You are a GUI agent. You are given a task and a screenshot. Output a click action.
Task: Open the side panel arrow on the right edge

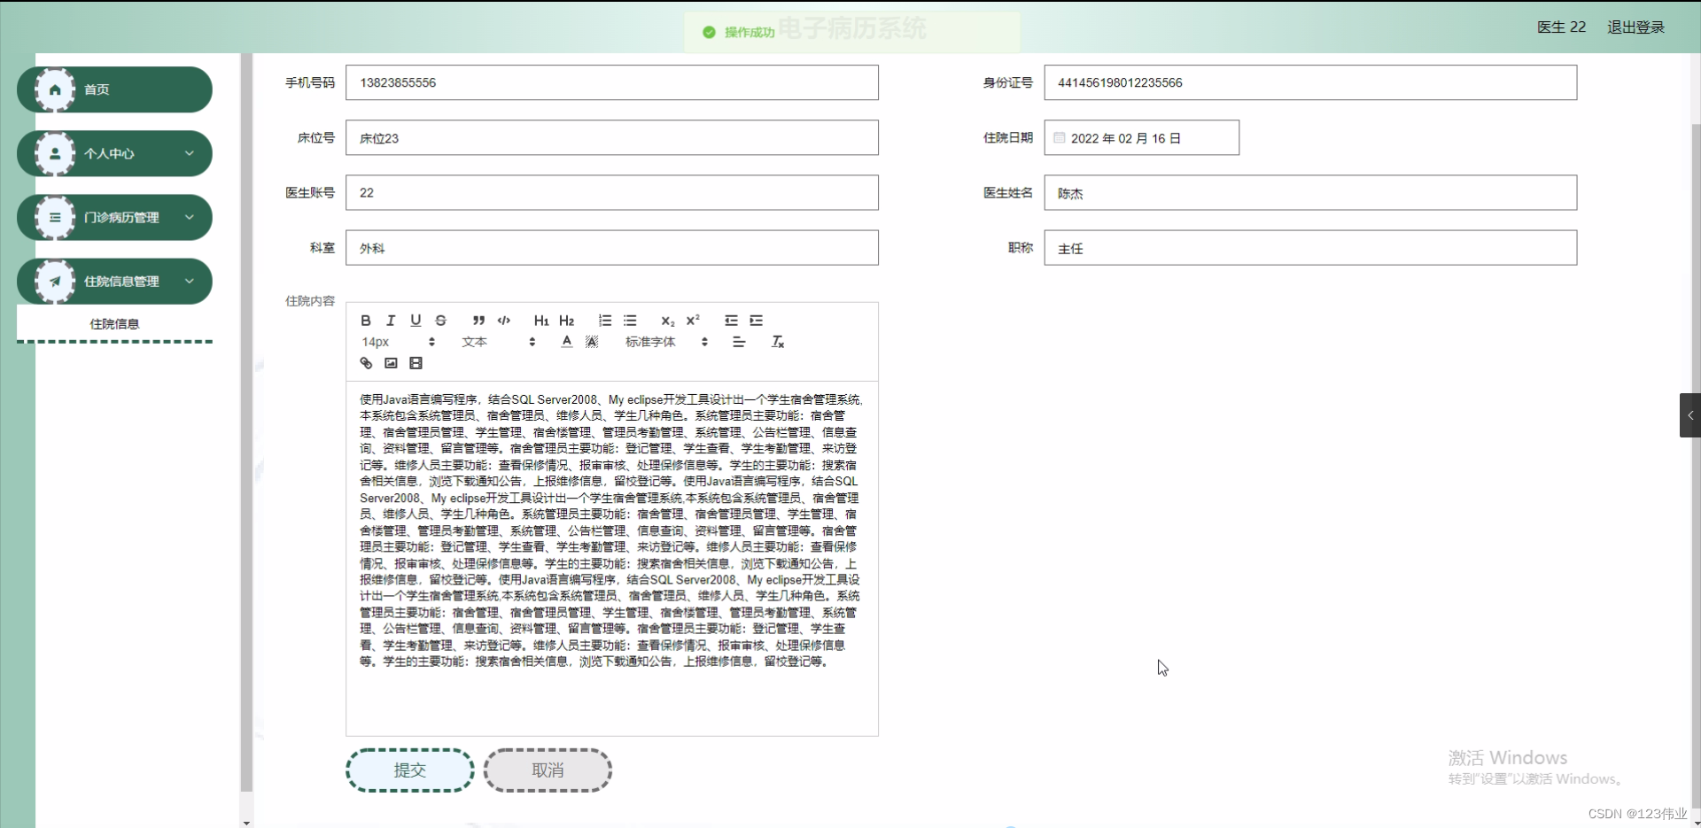(x=1690, y=415)
